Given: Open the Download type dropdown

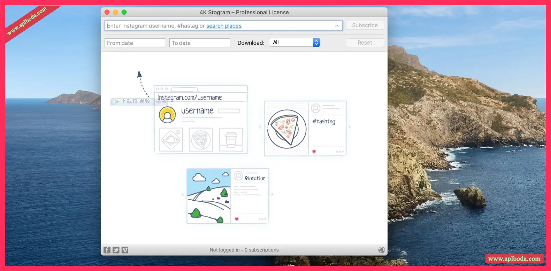Looking at the screenshot, I should (294, 42).
